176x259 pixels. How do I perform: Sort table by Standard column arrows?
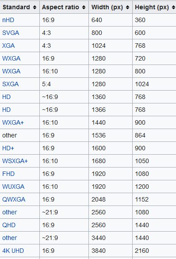point(34,7)
